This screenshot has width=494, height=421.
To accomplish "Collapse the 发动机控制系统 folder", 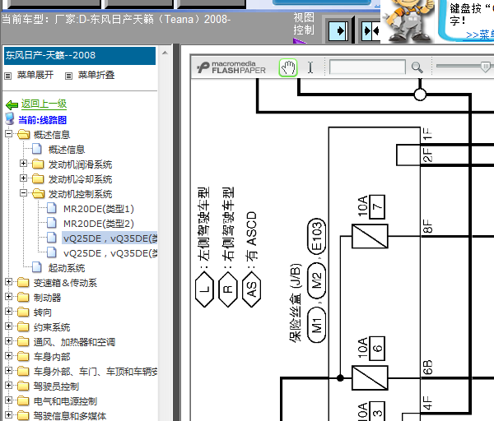I will (23, 193).
